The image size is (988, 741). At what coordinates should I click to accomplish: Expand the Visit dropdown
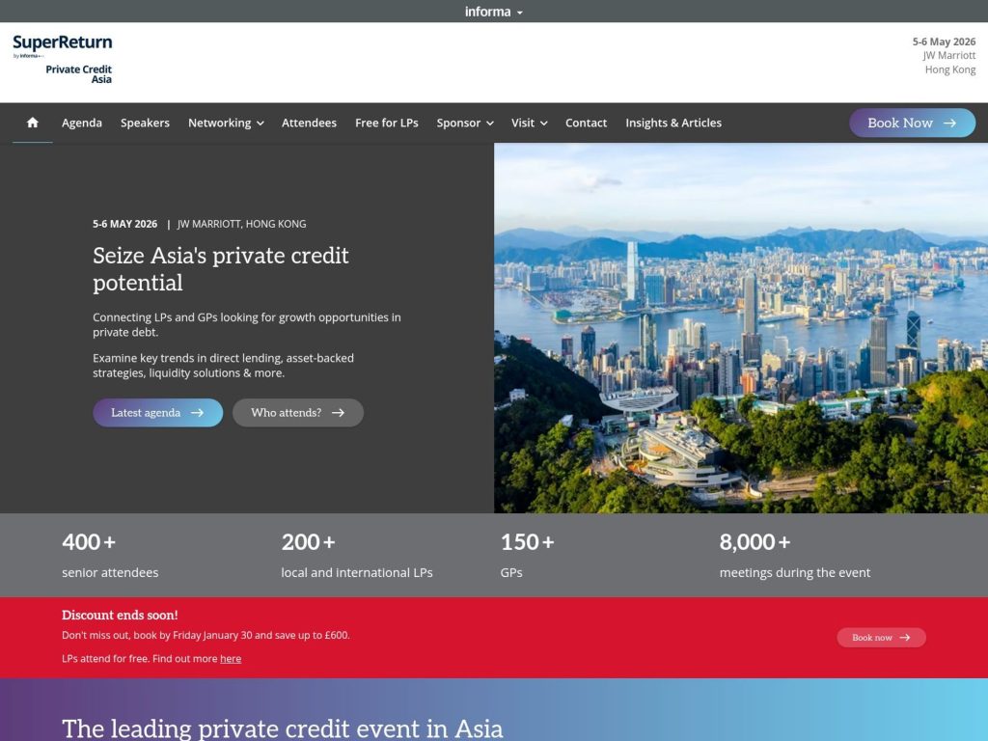click(x=529, y=123)
